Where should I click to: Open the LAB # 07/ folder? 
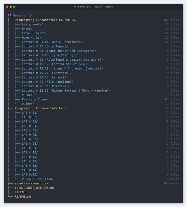(30, 139)
